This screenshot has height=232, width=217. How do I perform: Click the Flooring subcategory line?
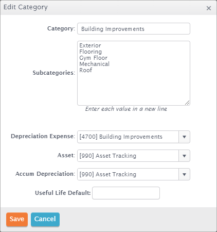pos(91,52)
